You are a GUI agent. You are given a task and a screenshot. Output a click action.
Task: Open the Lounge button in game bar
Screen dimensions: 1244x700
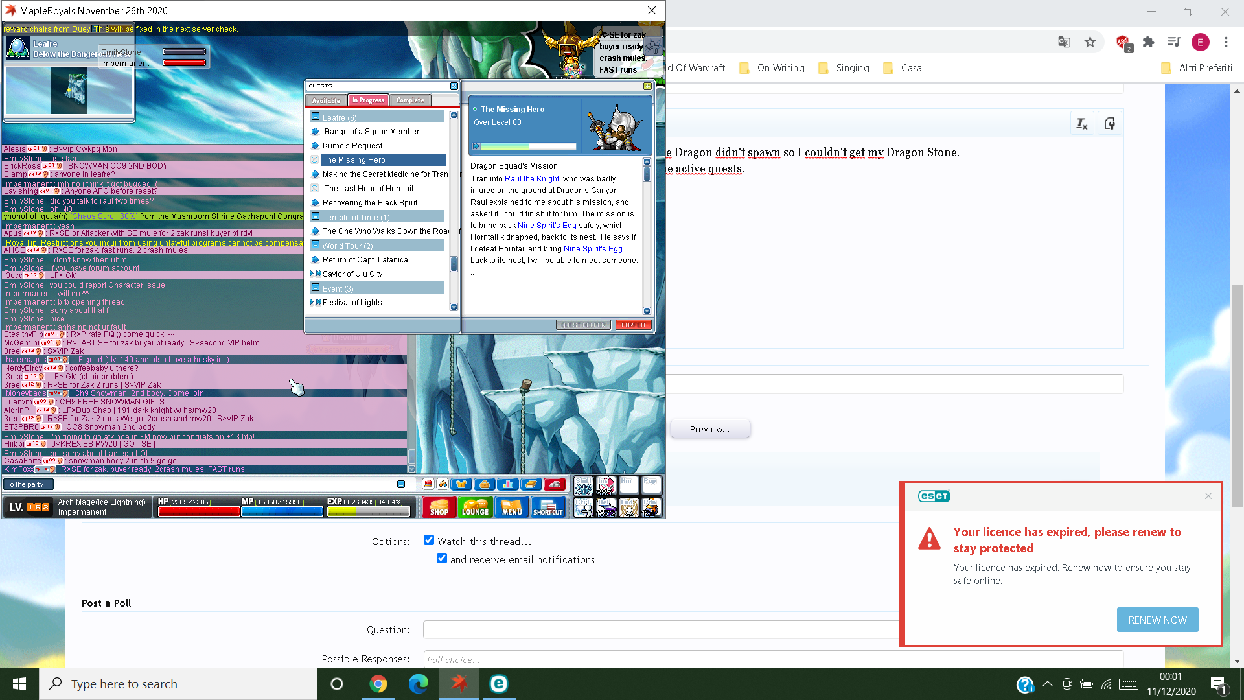(475, 507)
